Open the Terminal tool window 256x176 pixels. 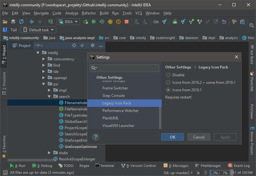point(105,166)
